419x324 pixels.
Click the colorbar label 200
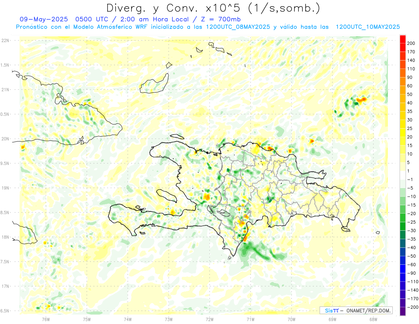click(411, 43)
